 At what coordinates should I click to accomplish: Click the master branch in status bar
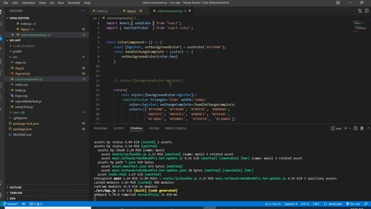tap(10, 204)
